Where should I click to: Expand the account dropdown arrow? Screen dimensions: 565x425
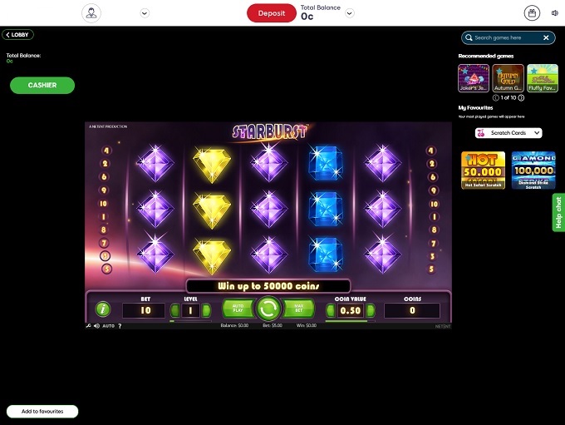click(145, 13)
